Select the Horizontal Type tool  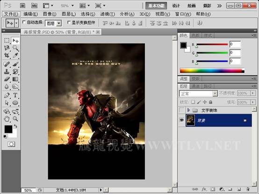[15, 95]
